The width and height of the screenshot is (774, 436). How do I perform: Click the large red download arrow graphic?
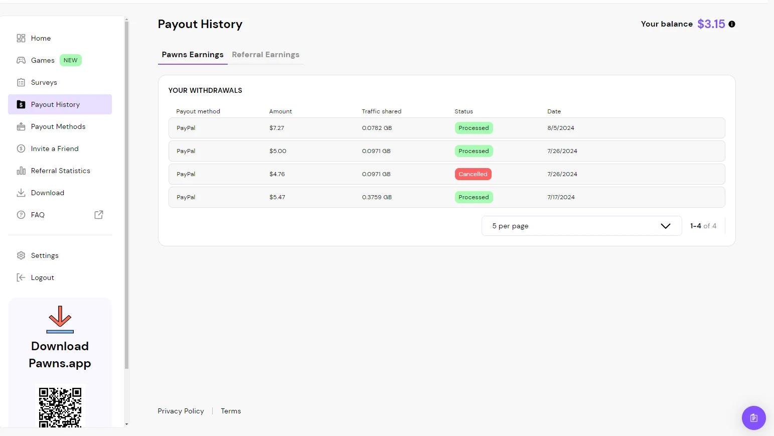pyautogui.click(x=60, y=320)
